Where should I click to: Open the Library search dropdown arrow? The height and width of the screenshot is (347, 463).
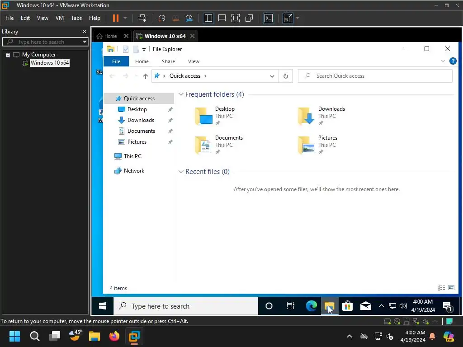[x=85, y=42]
